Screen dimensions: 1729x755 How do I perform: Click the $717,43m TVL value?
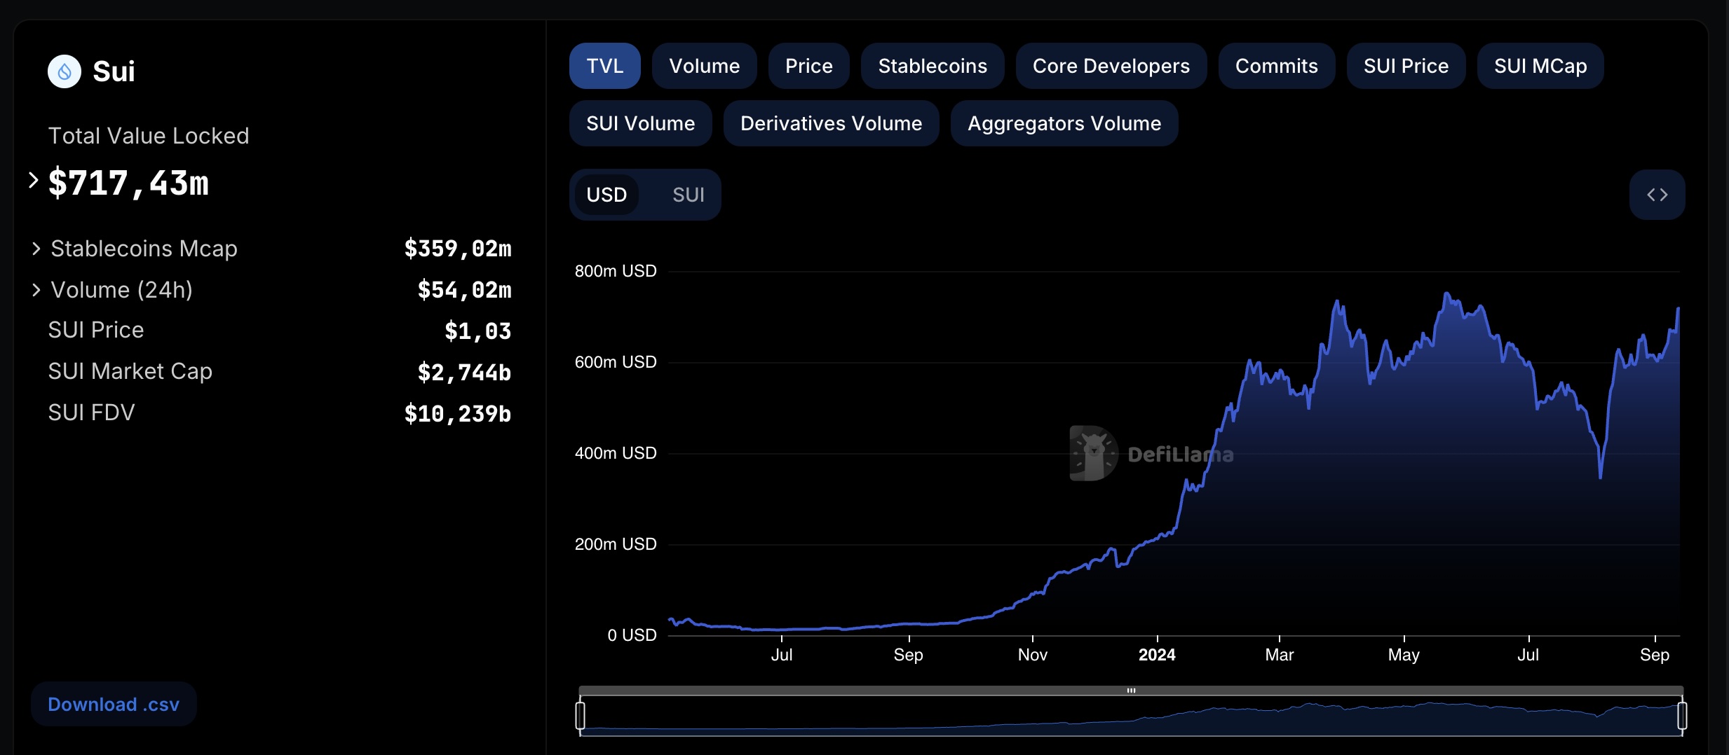(128, 183)
